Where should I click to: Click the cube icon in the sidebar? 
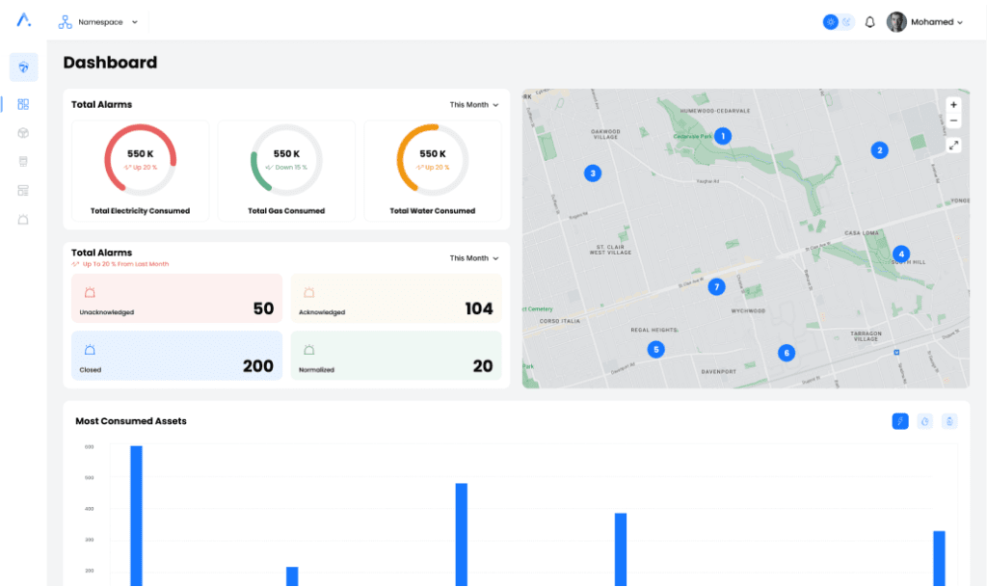(23, 132)
